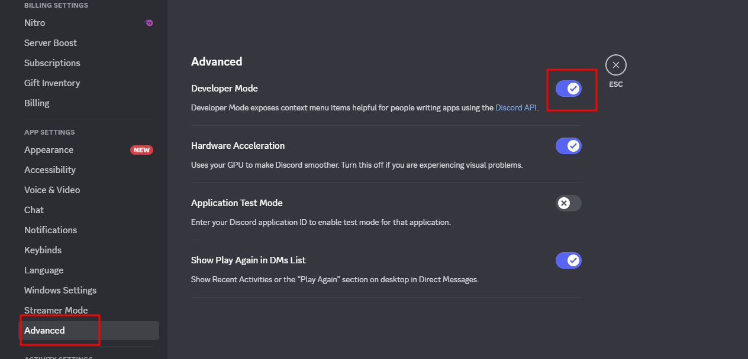This screenshot has height=359, width=748.
Task: Open Streamer Mode settings
Action: pos(89,311)
